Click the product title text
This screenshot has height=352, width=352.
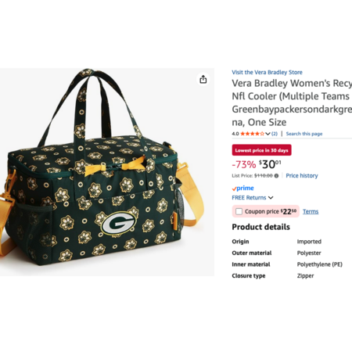292,102
